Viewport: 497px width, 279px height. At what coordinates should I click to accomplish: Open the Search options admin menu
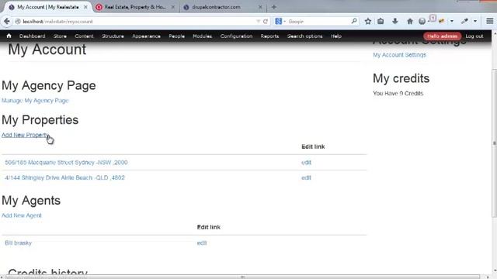tap(304, 36)
